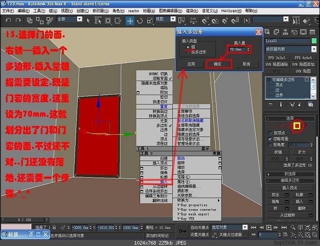Select the 组 (Group) inset type radio
The width and height of the screenshot is (320, 246).
click(x=188, y=47)
